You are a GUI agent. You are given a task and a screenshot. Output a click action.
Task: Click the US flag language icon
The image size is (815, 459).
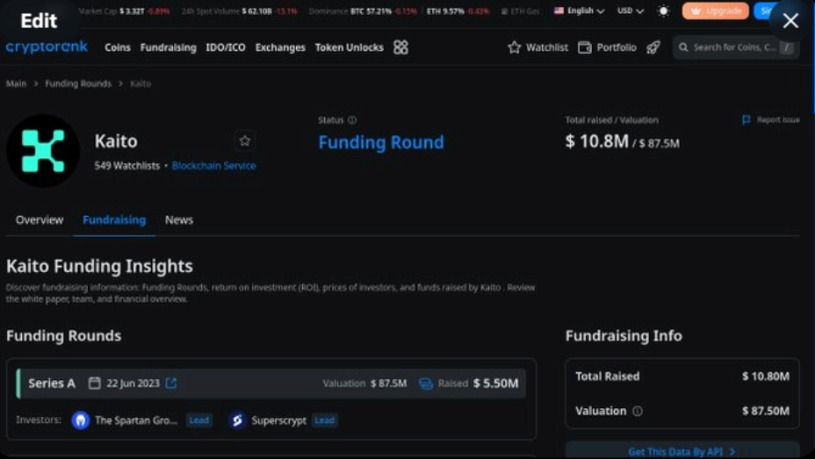pyautogui.click(x=559, y=11)
